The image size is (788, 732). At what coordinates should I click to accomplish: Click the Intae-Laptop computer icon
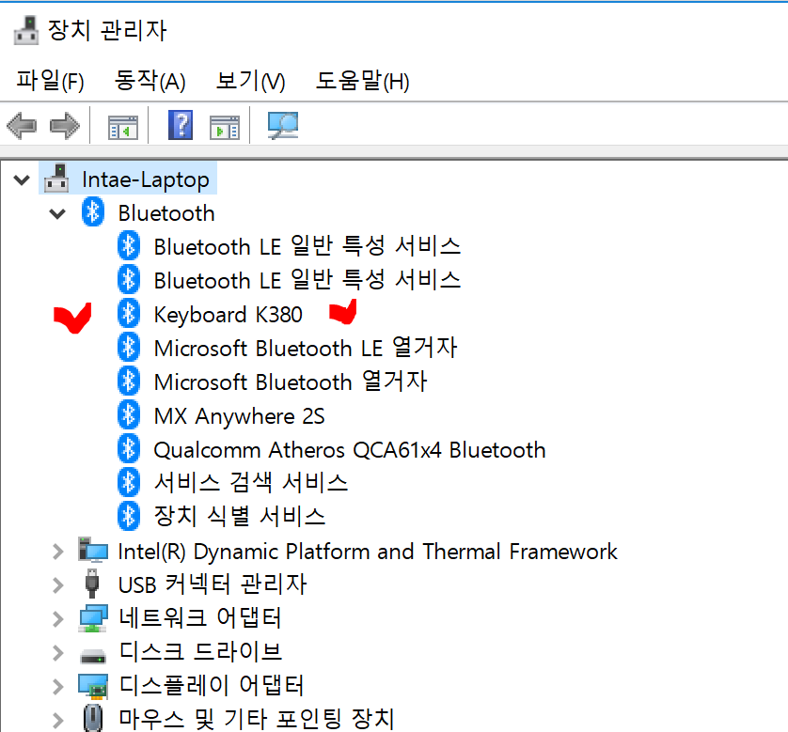tap(56, 179)
